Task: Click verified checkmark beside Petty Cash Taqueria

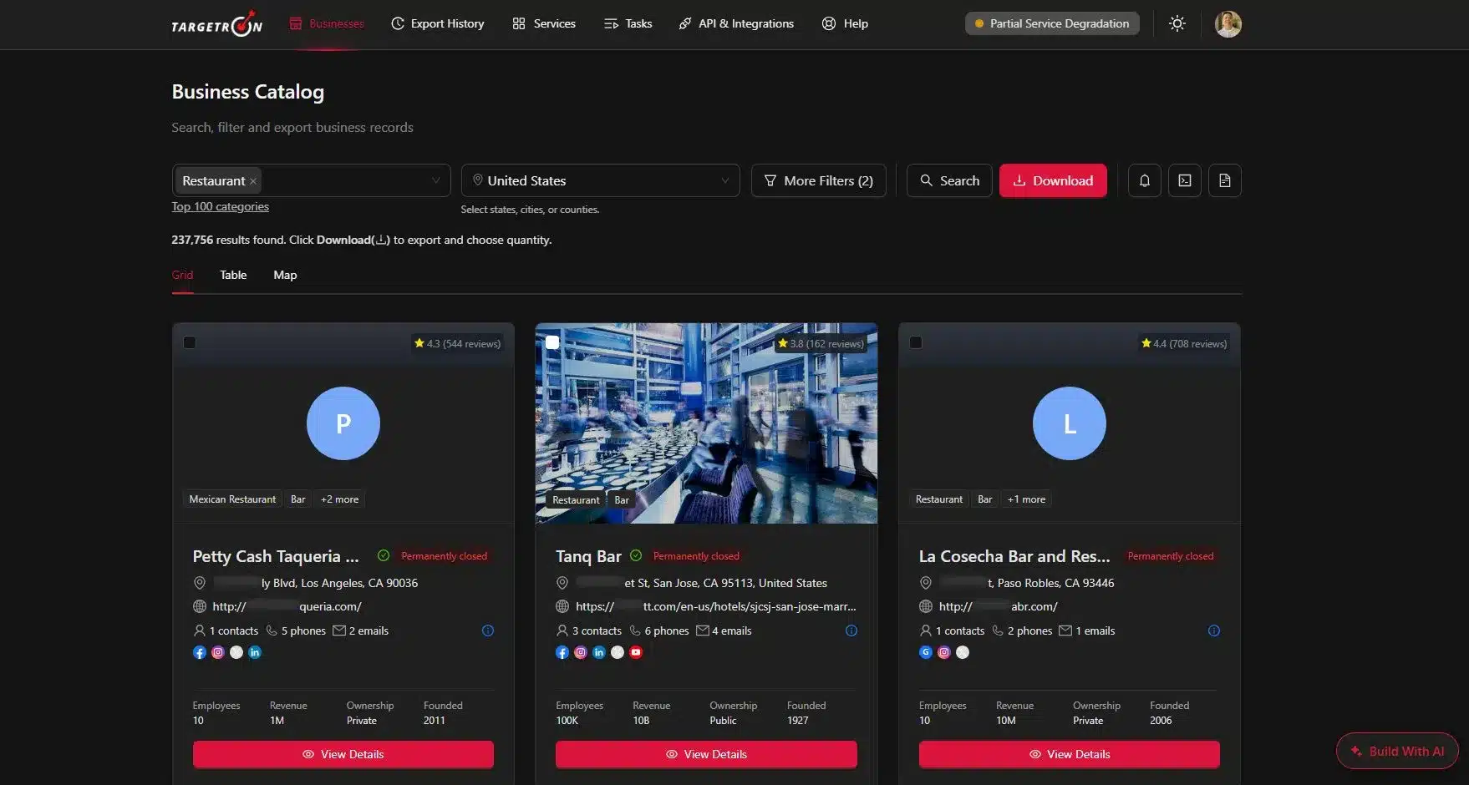Action: pos(384,556)
